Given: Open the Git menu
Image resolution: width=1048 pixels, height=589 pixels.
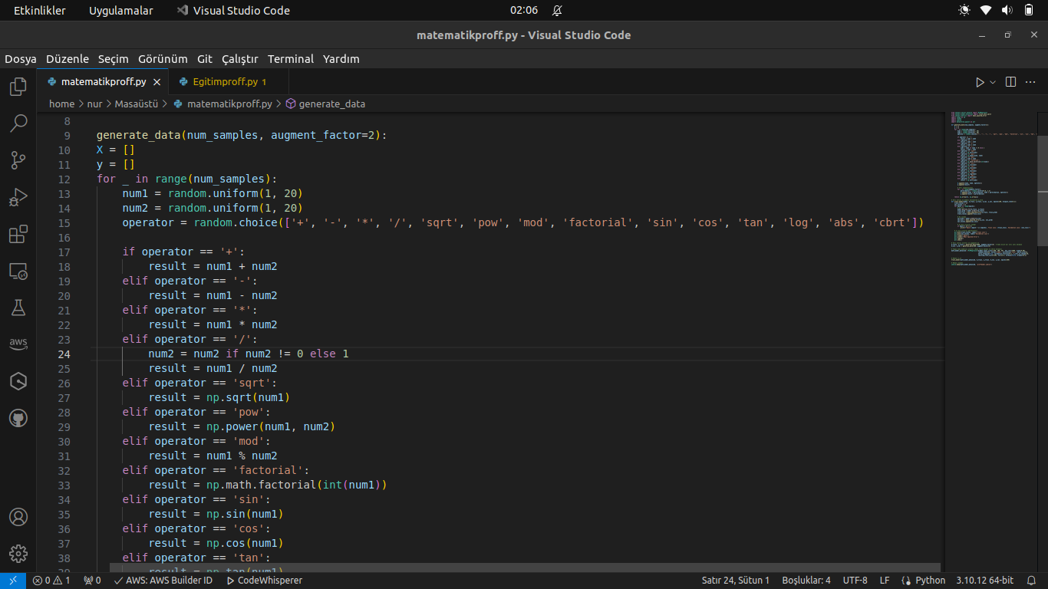Looking at the screenshot, I should 205,59.
